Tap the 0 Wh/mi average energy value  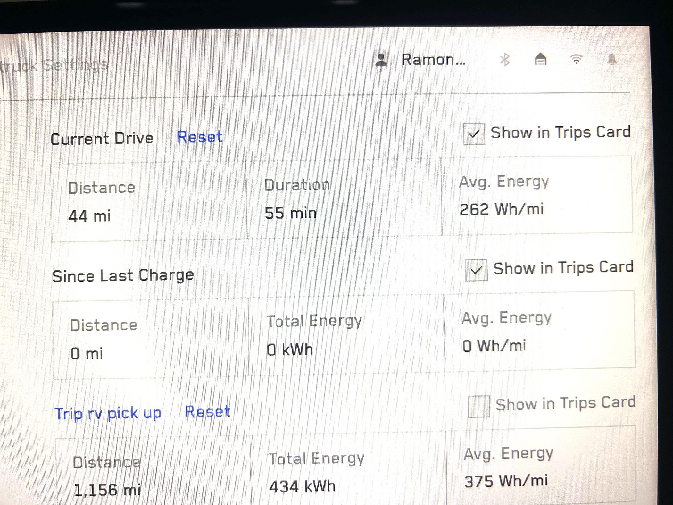click(x=494, y=346)
